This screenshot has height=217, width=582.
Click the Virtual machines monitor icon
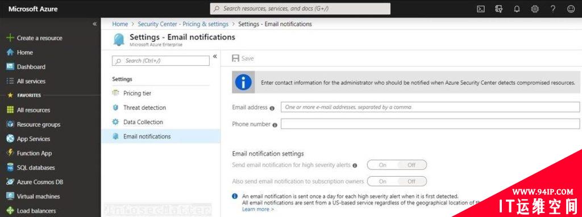coord(10,196)
